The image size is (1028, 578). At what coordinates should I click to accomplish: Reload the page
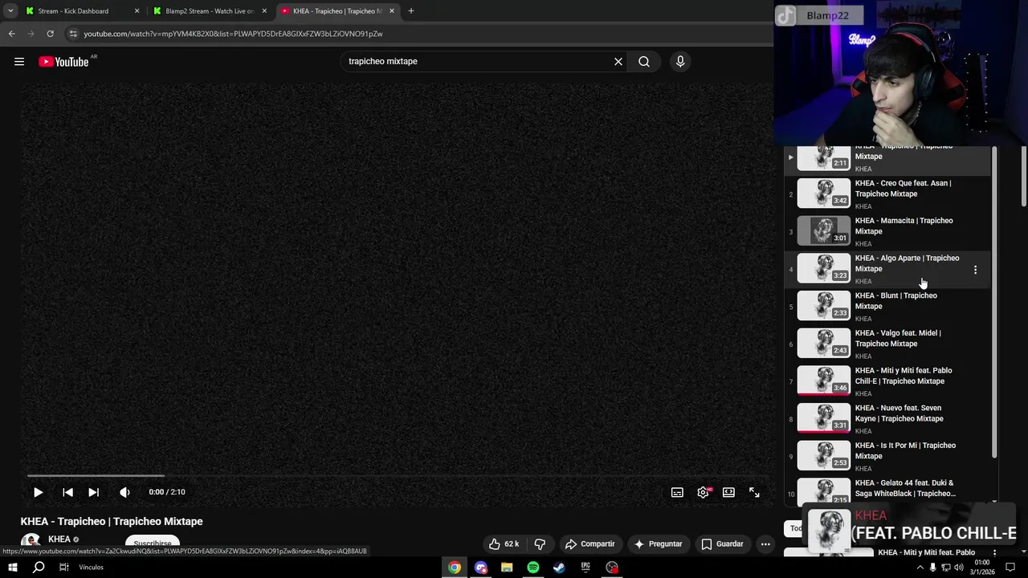pyautogui.click(x=50, y=34)
